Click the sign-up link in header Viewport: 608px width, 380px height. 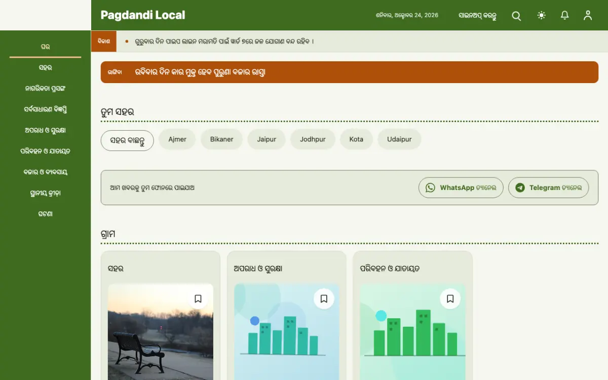(477, 16)
